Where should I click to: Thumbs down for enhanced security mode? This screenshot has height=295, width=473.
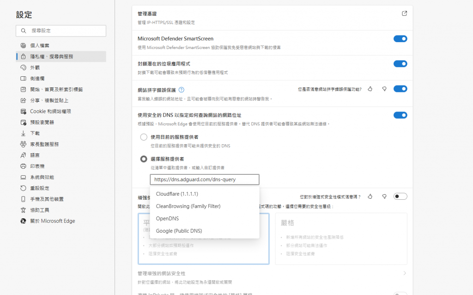(384, 197)
